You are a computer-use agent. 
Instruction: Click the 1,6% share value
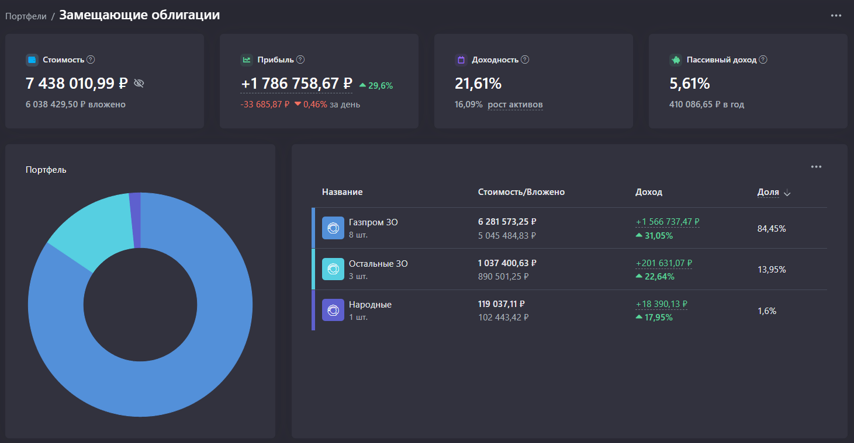click(x=767, y=311)
